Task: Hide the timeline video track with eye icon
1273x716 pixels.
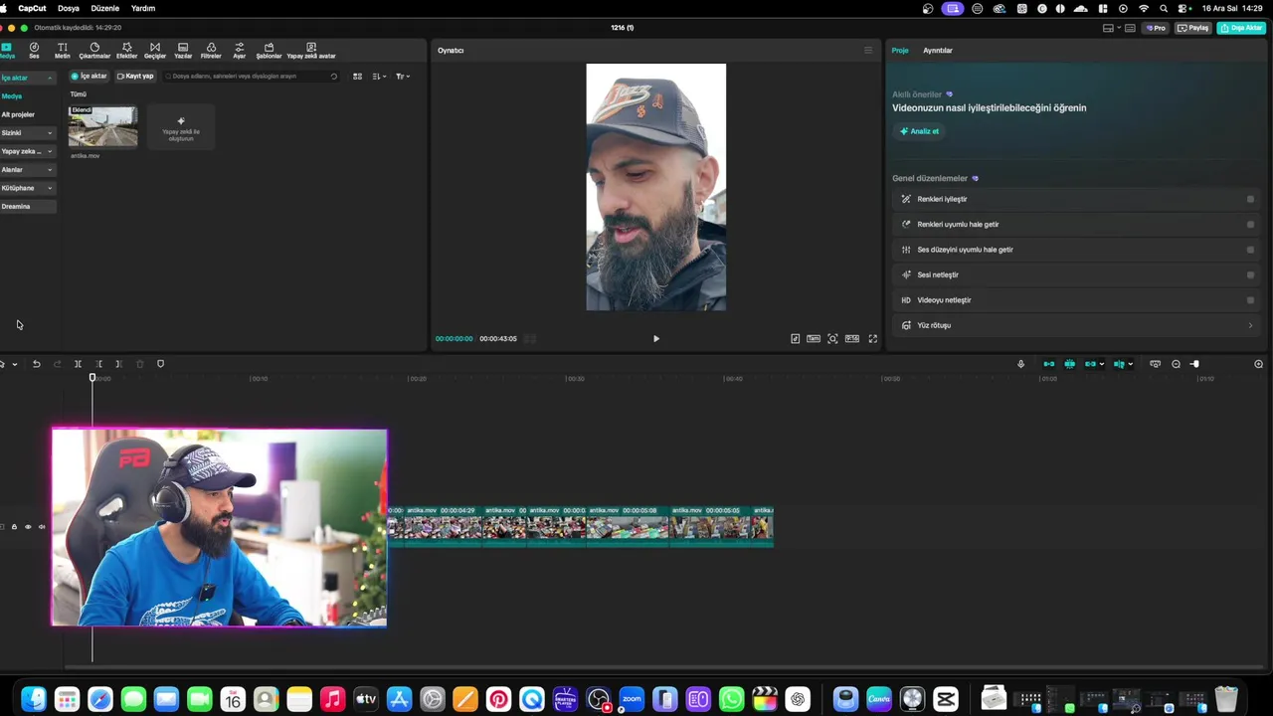Action: coord(28,527)
